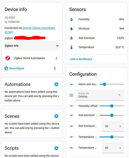Adjust the Humidity offset slider

pos(112,106)
